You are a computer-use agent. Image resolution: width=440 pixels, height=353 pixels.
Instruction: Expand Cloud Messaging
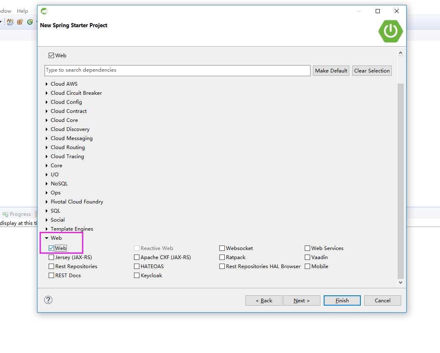point(47,138)
